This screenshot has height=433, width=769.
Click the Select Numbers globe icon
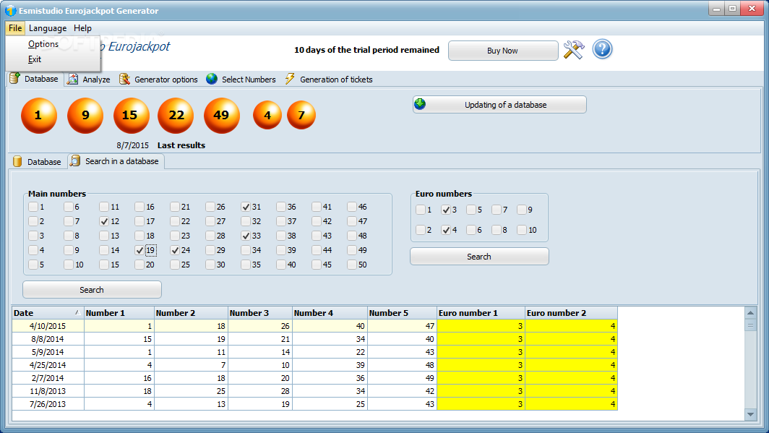(x=212, y=79)
